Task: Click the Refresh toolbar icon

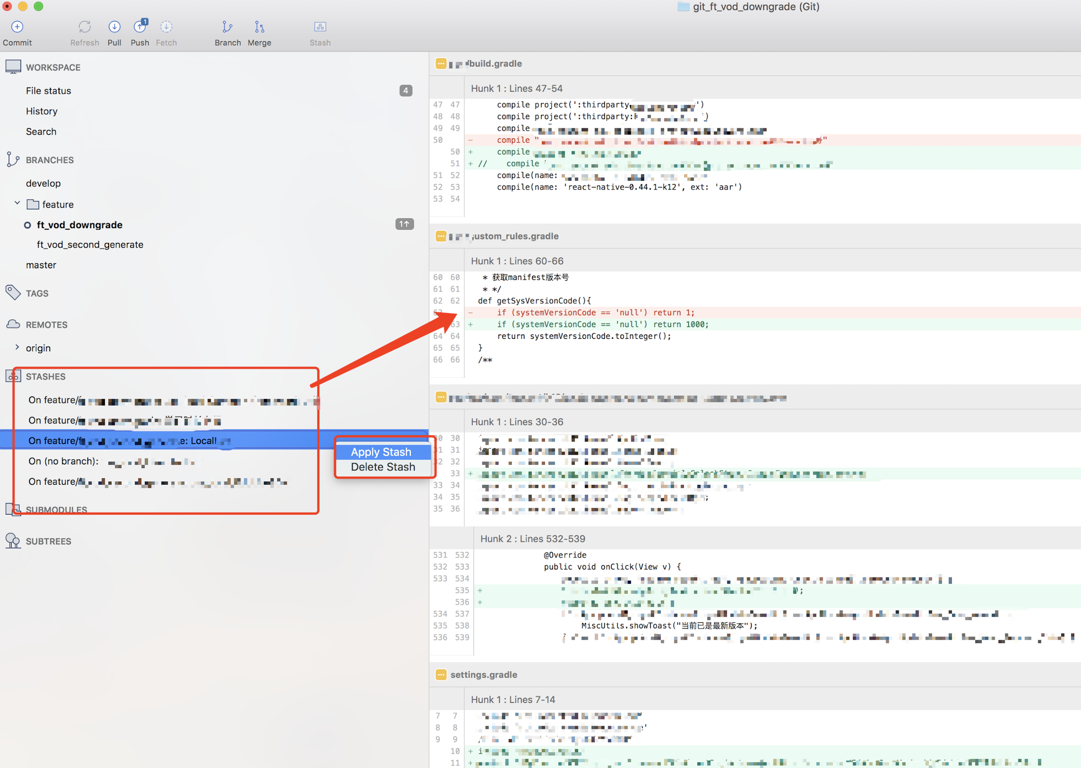Action: [x=85, y=27]
